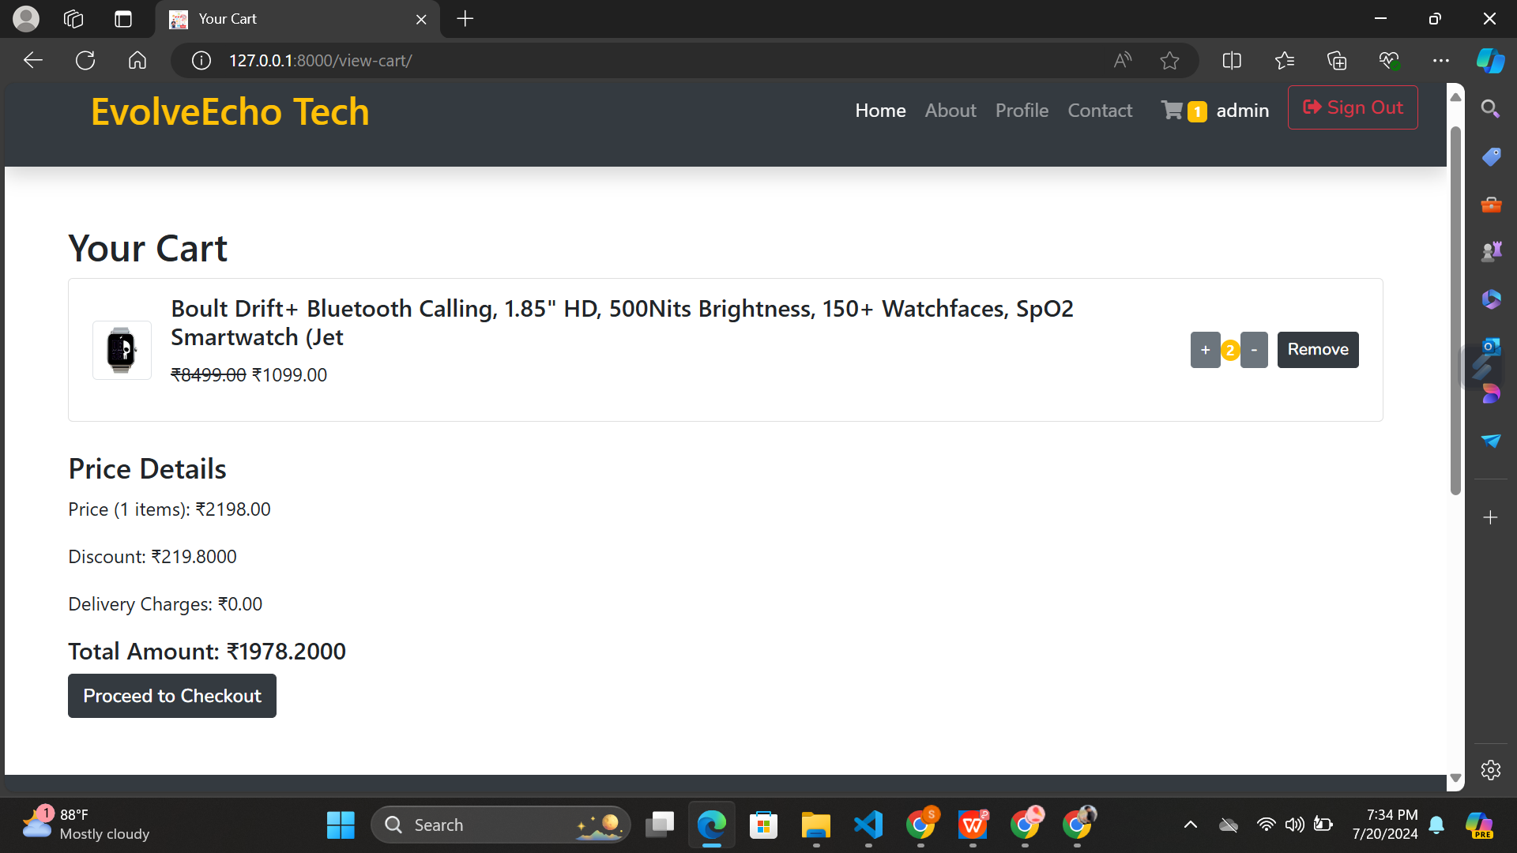Proceed to Checkout

point(172,696)
